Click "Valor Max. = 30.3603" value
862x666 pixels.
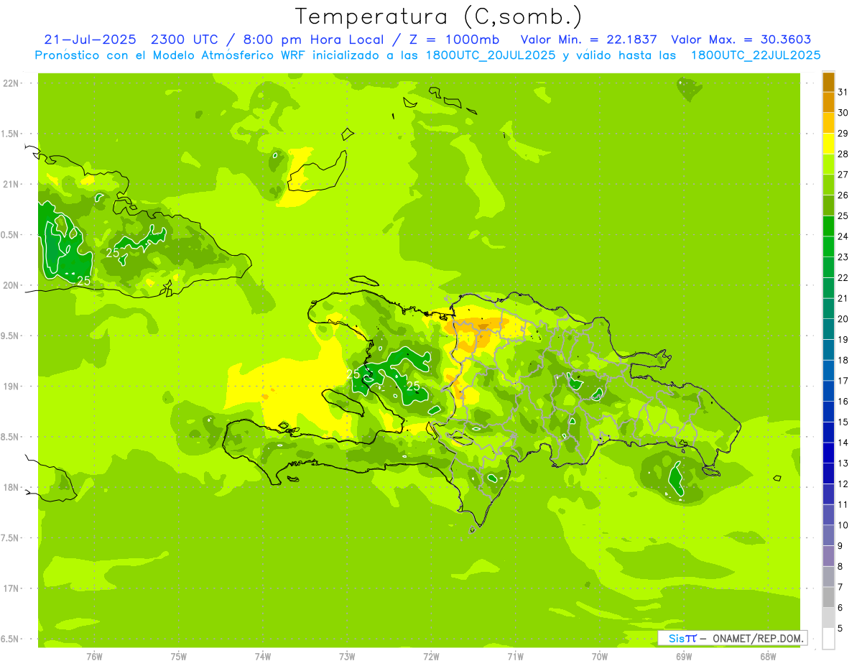741,40
